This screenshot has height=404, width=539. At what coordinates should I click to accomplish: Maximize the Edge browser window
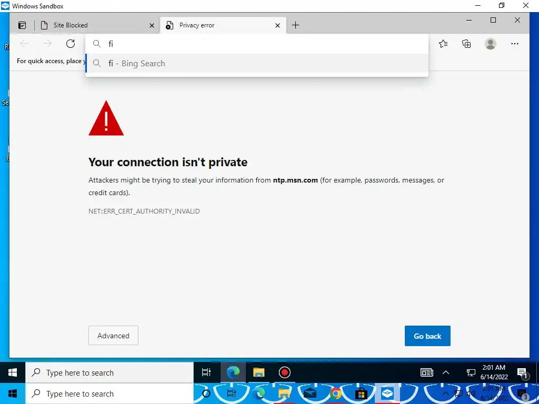point(493,21)
